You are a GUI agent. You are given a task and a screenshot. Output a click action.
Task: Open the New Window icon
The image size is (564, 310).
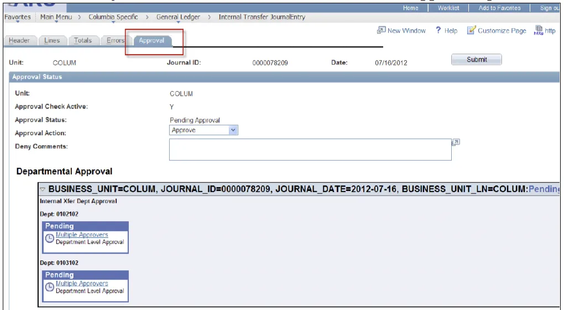pos(382,30)
